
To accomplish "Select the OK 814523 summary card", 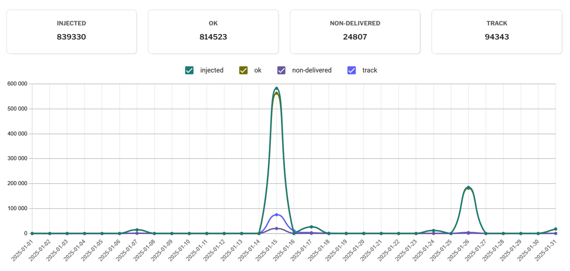I will (x=213, y=32).
